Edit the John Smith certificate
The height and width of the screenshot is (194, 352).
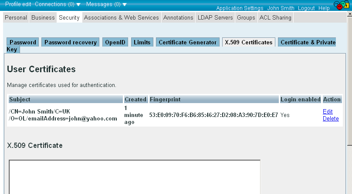(x=328, y=112)
